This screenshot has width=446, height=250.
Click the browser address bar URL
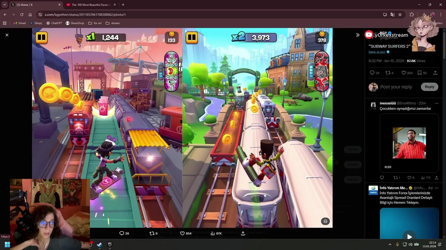(x=85, y=15)
